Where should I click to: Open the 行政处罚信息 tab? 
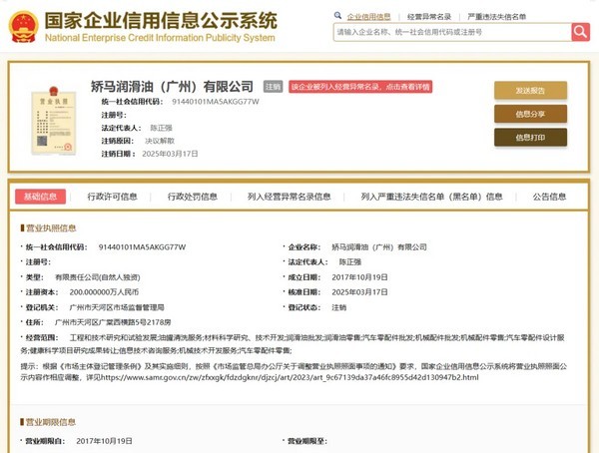point(193,197)
